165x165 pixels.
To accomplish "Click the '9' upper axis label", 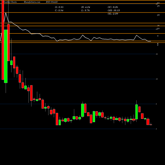I will coord(158,36).
